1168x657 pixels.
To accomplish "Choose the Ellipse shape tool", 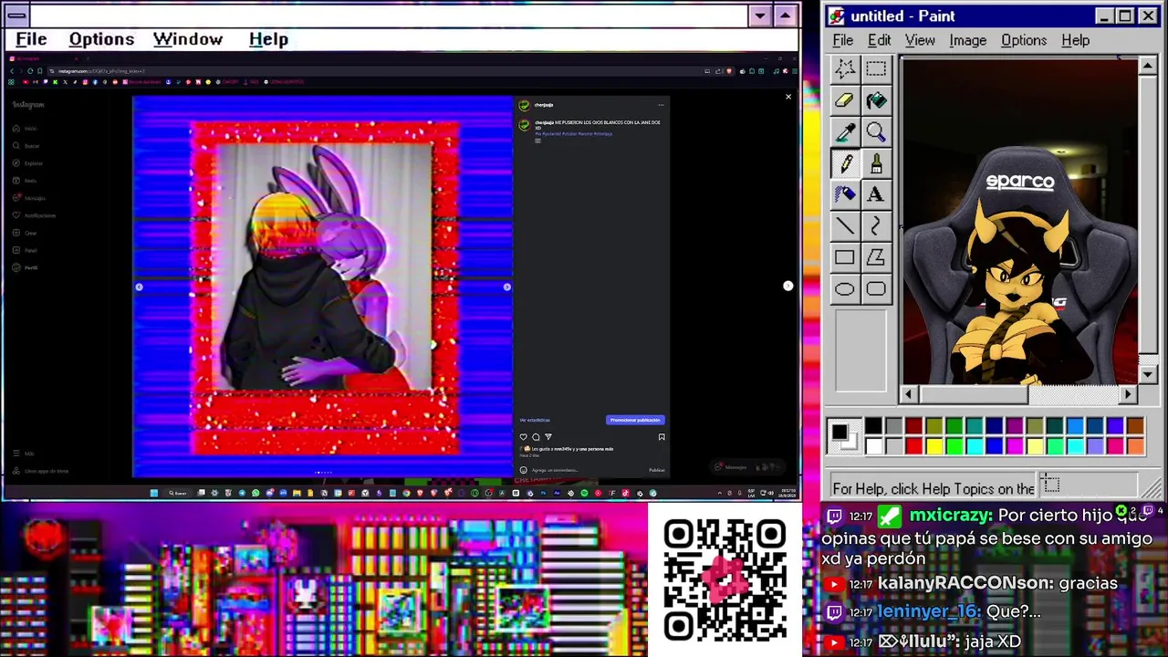I will [x=845, y=289].
